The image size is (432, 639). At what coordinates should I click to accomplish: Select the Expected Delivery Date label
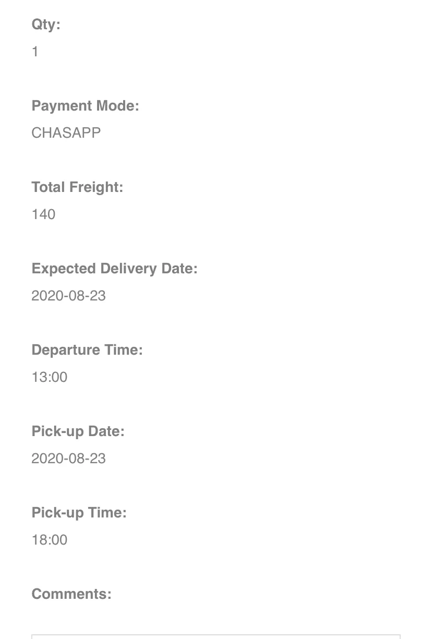pos(114,269)
